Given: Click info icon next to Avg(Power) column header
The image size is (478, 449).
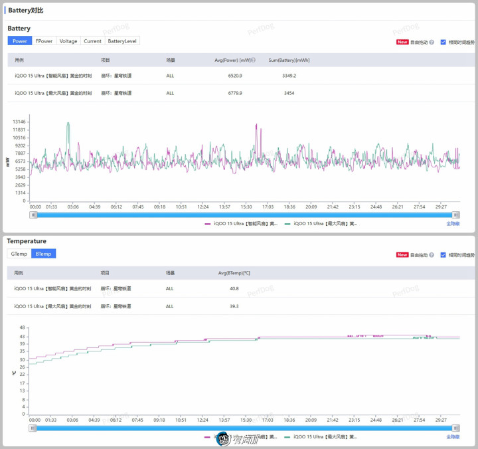Looking at the screenshot, I should pyautogui.click(x=253, y=60).
